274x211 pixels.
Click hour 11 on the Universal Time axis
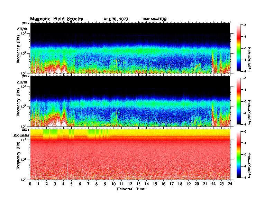pyautogui.click(x=122, y=184)
